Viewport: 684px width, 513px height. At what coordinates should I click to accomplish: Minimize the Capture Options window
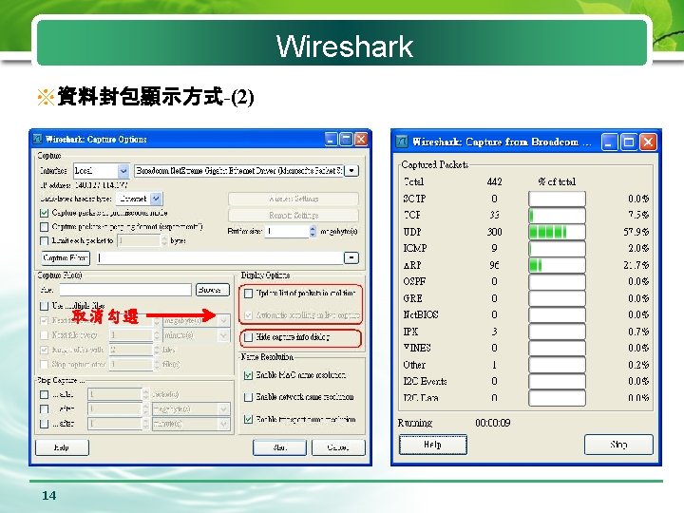pyautogui.click(x=332, y=139)
